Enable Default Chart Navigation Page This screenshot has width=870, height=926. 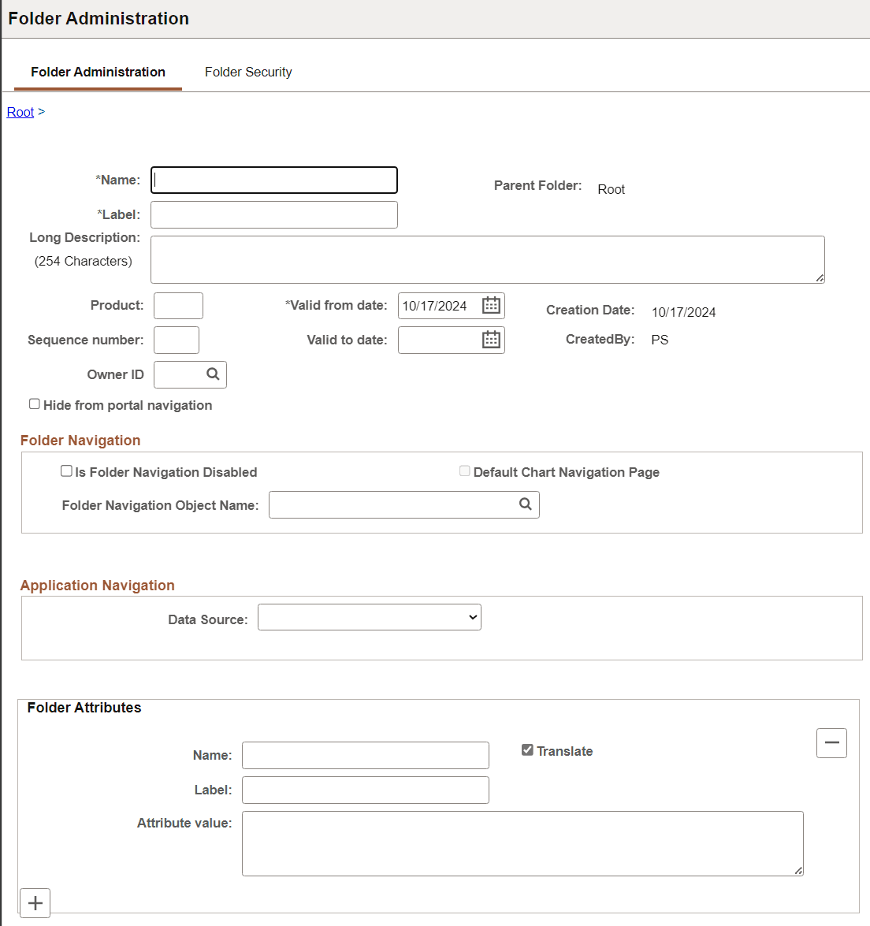[464, 470]
